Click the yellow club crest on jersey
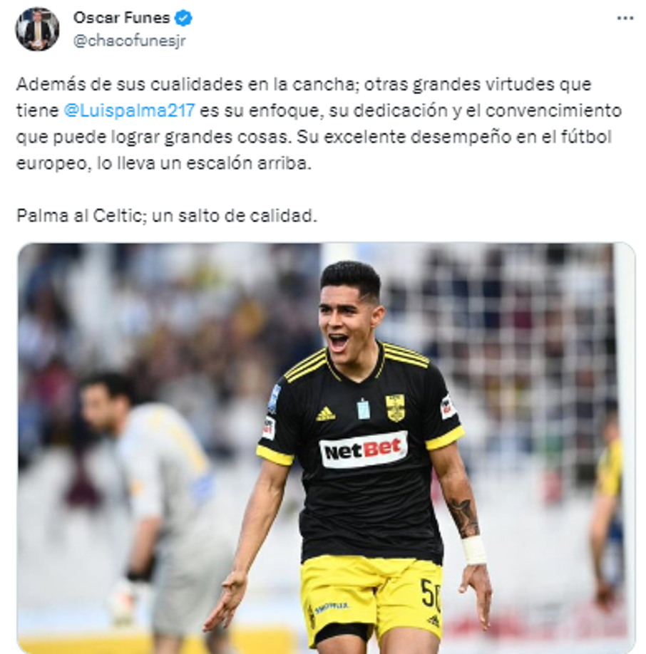646x654 pixels. coord(395,408)
